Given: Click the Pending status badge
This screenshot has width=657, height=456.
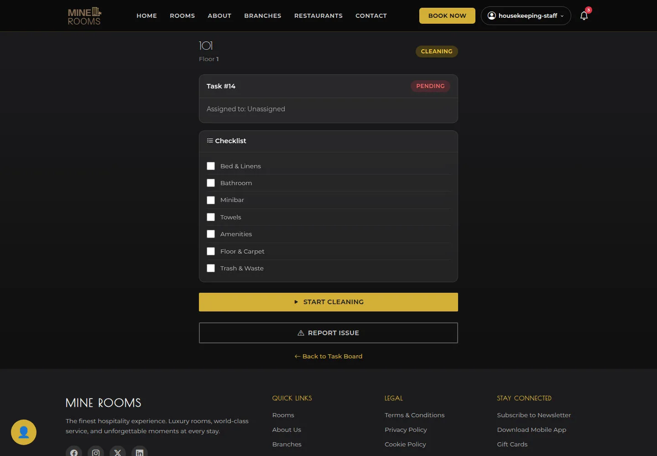Looking at the screenshot, I should click(x=430, y=86).
